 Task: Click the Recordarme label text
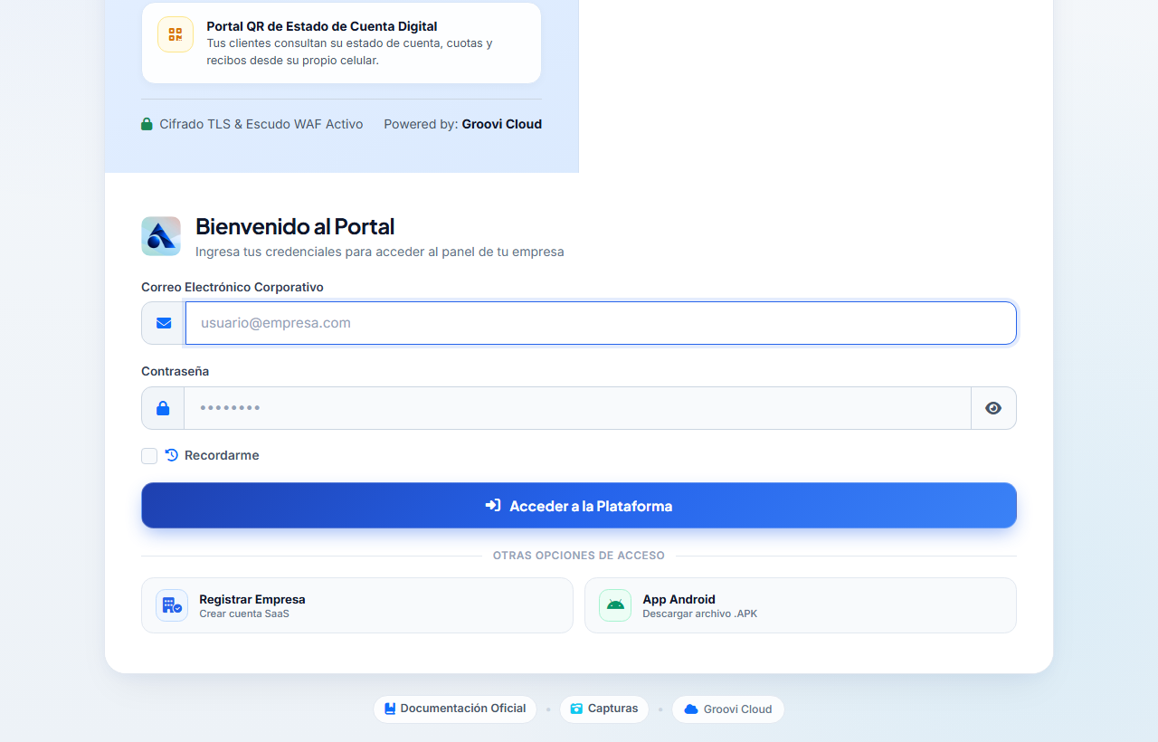[222, 455]
